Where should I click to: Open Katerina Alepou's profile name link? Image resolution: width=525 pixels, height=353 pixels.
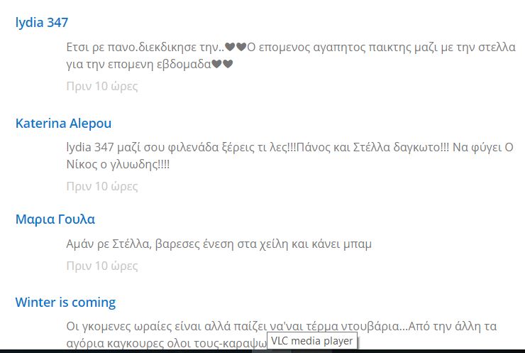click(x=63, y=124)
